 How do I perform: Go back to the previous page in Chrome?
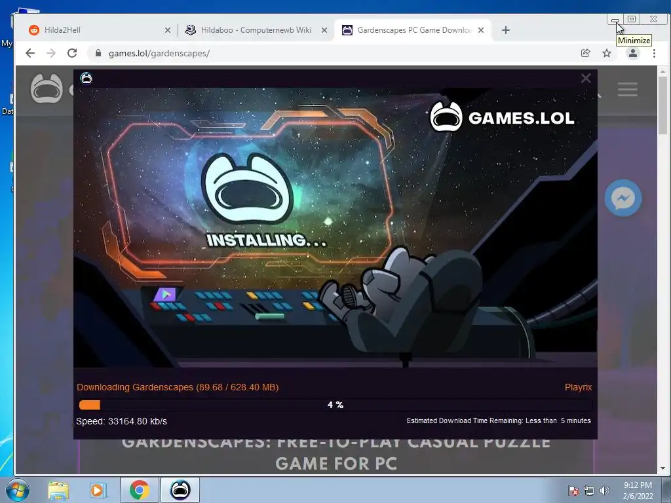point(30,53)
